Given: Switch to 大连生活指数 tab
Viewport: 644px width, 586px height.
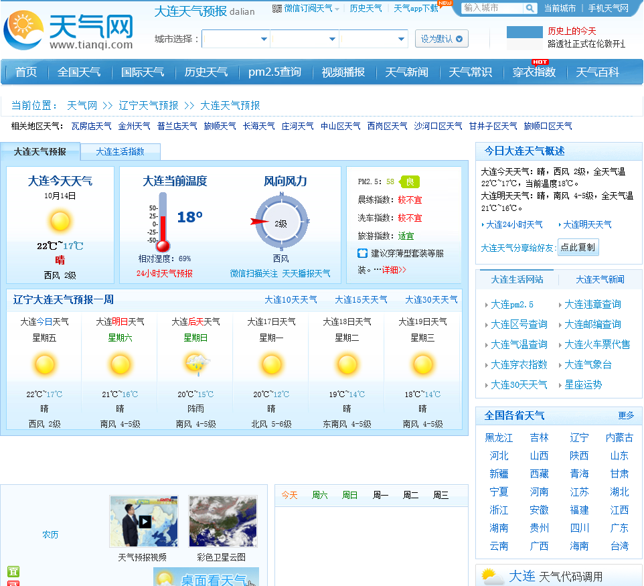Looking at the screenshot, I should click(120, 151).
